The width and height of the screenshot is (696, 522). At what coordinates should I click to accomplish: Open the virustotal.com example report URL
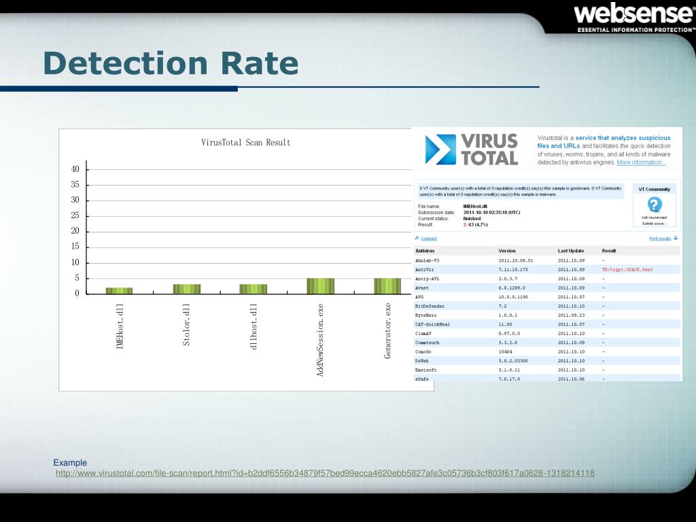point(325,473)
